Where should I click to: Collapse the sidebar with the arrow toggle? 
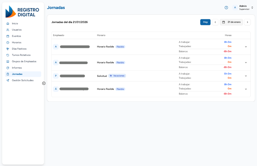[x=44, y=83]
